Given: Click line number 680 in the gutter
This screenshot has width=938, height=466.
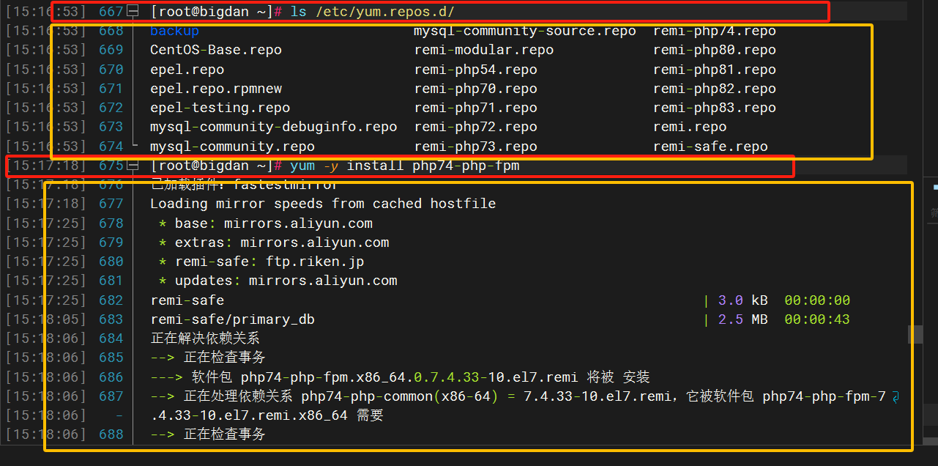Looking at the screenshot, I should point(111,262).
